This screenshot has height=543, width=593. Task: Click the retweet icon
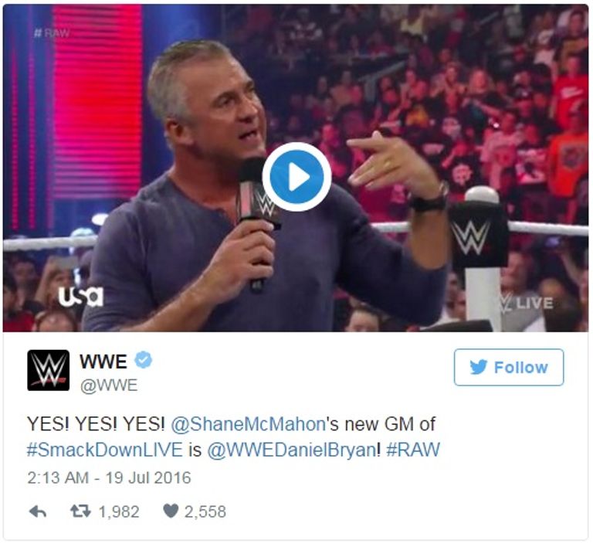(80, 511)
